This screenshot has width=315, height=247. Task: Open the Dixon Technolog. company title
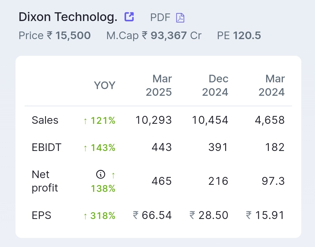point(68,17)
